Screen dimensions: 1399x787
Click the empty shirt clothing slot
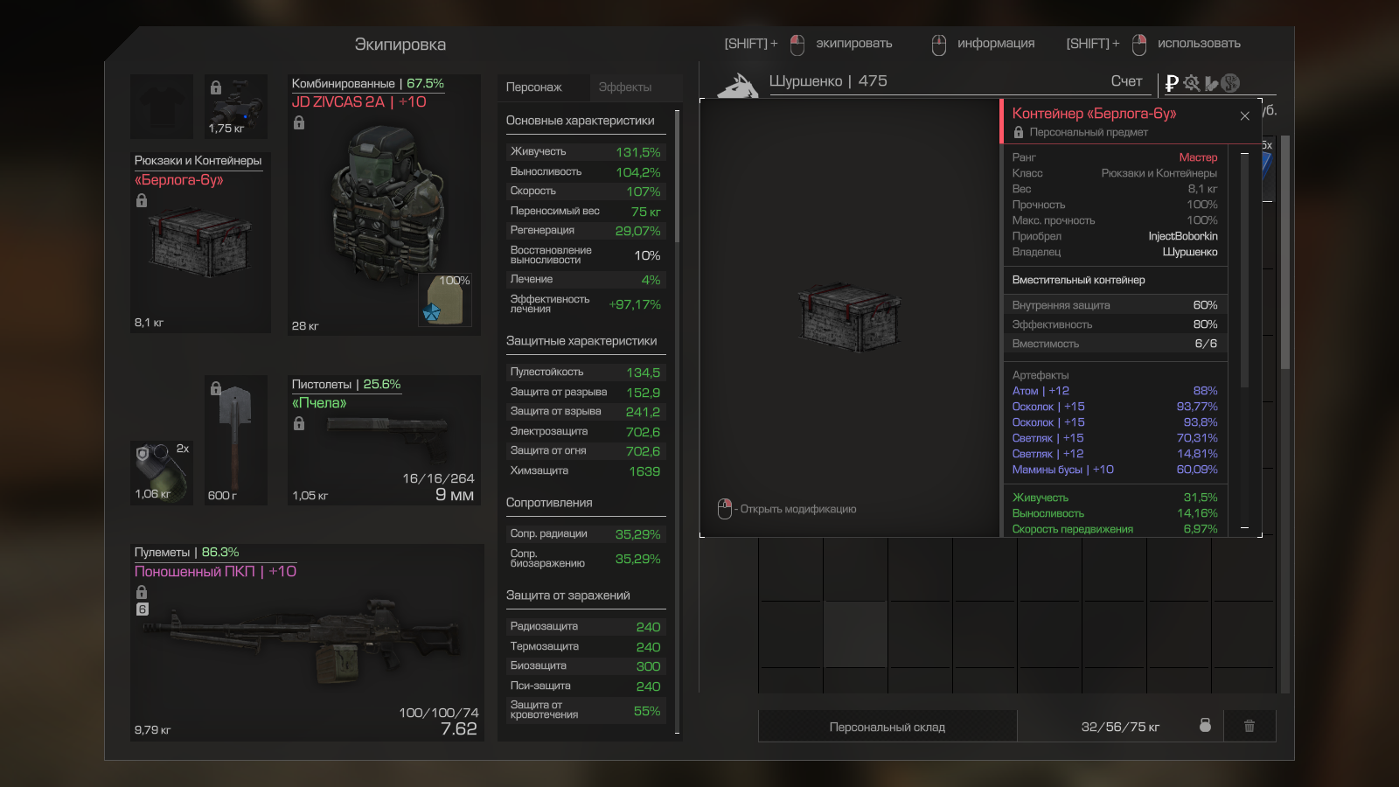(x=162, y=107)
